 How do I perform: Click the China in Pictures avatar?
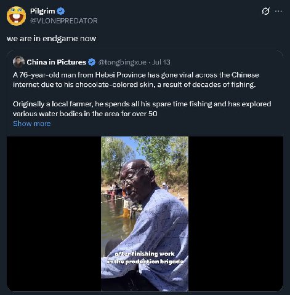18,62
